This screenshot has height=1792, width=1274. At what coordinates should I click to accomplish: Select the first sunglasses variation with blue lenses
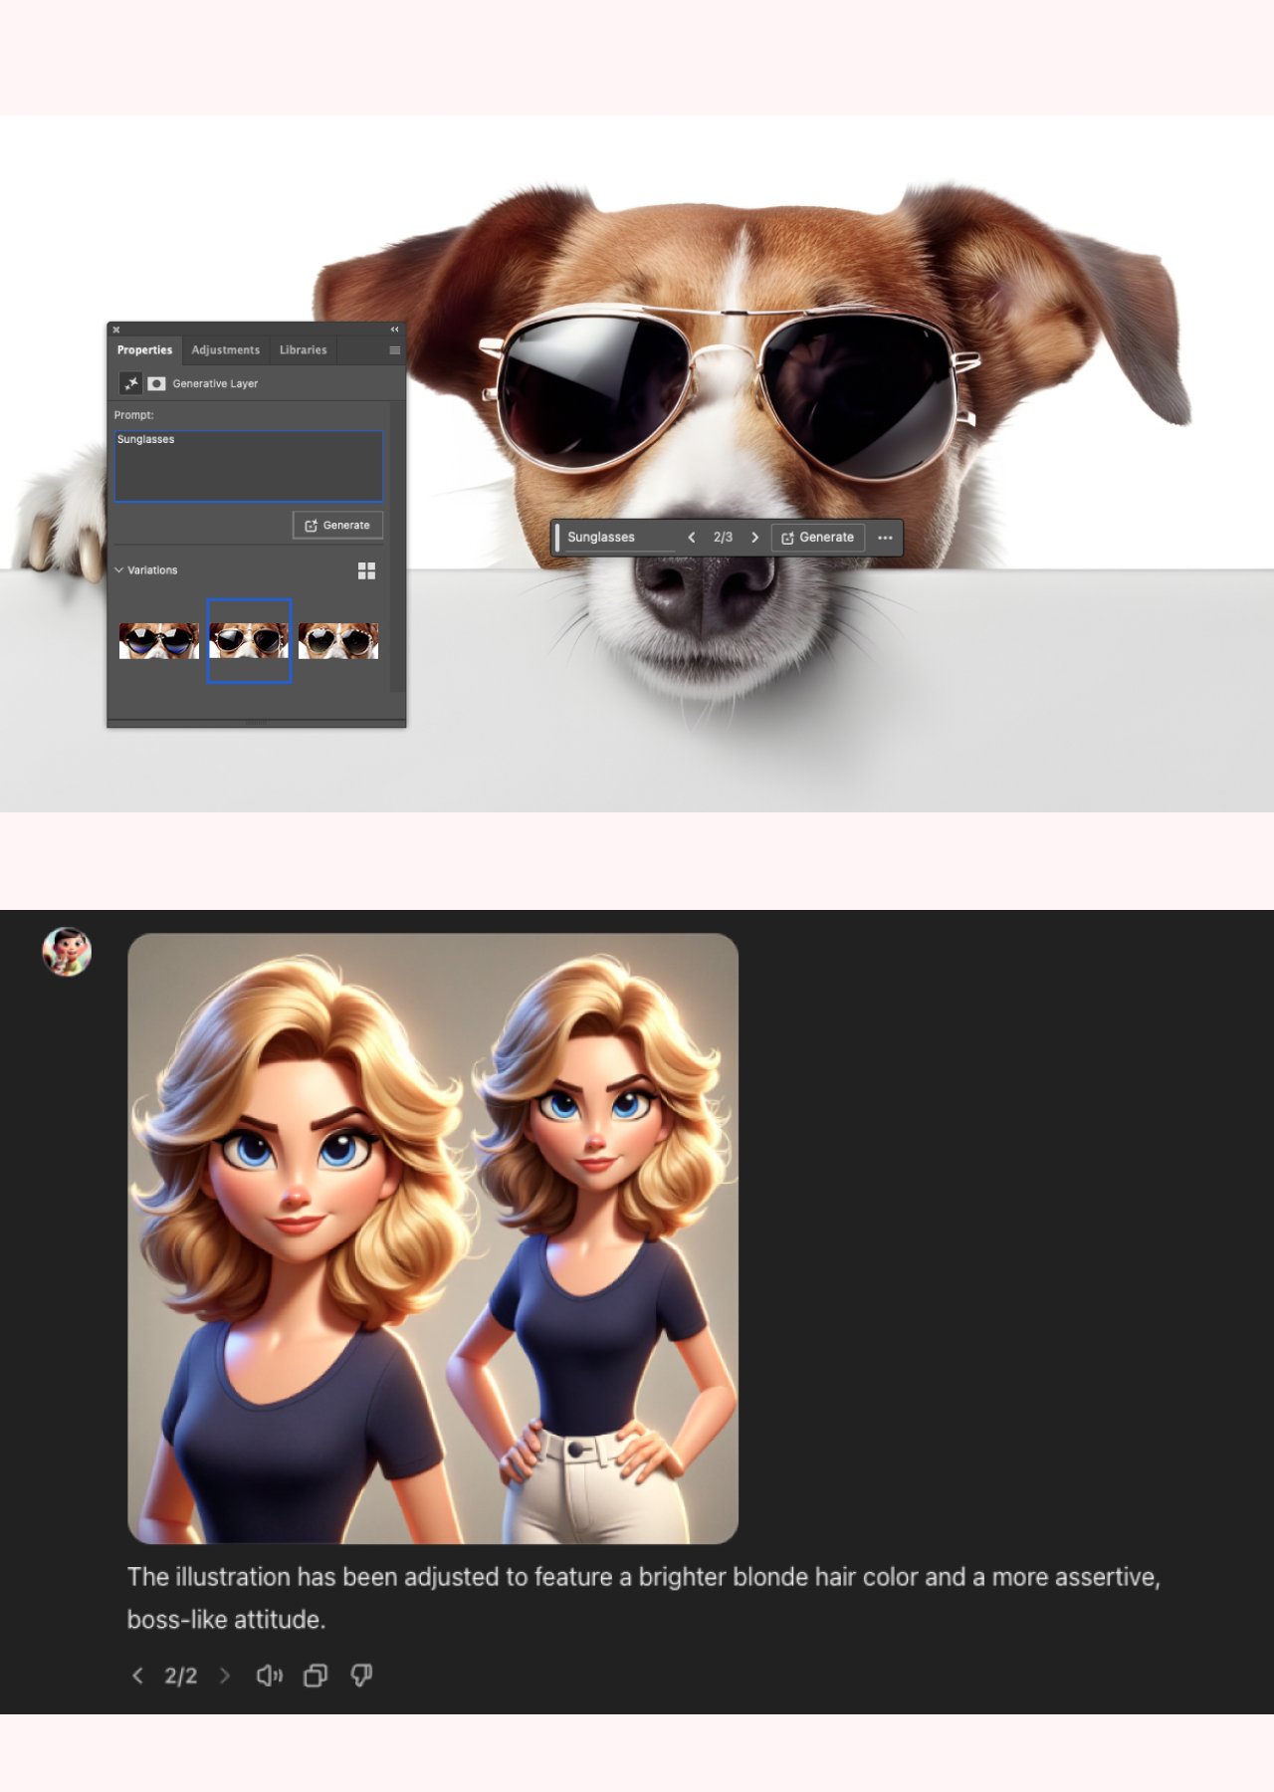coord(159,641)
